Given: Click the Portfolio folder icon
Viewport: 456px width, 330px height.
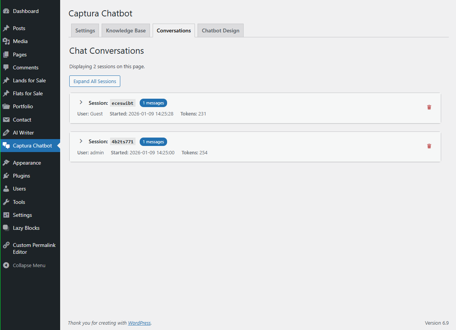Looking at the screenshot, I should coord(6,106).
